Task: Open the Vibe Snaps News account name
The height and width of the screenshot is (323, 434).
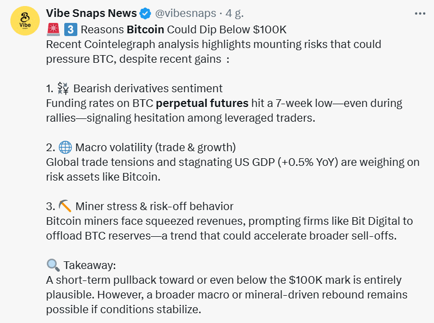Action: tap(92, 13)
